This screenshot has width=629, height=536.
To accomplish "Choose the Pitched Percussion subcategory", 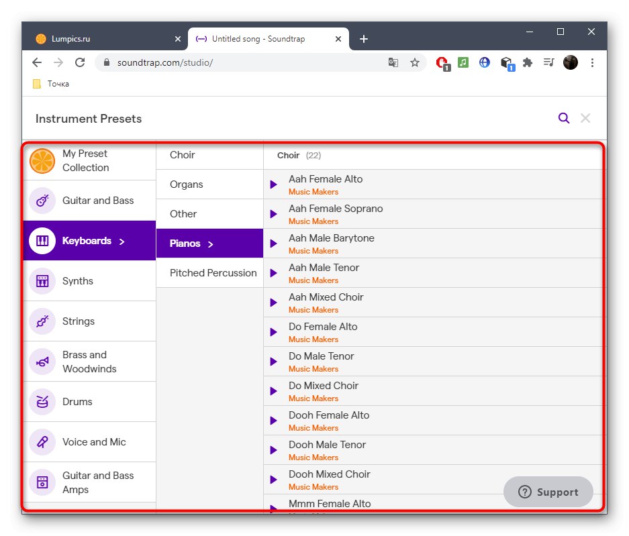I will click(213, 273).
